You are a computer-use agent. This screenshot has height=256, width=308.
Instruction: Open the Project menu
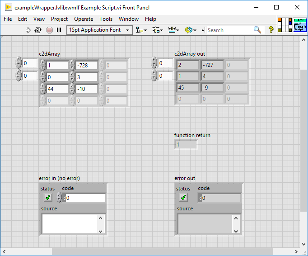tap(59, 19)
